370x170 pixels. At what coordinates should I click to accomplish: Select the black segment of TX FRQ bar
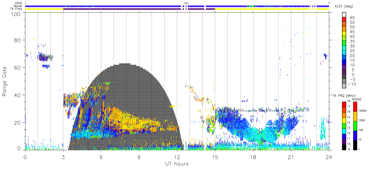344,147
